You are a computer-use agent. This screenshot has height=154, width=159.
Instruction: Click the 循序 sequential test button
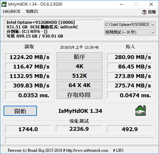79,57
